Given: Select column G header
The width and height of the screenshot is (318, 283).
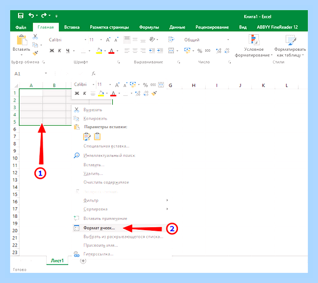Looking at the screenshot, I should click(x=170, y=85).
